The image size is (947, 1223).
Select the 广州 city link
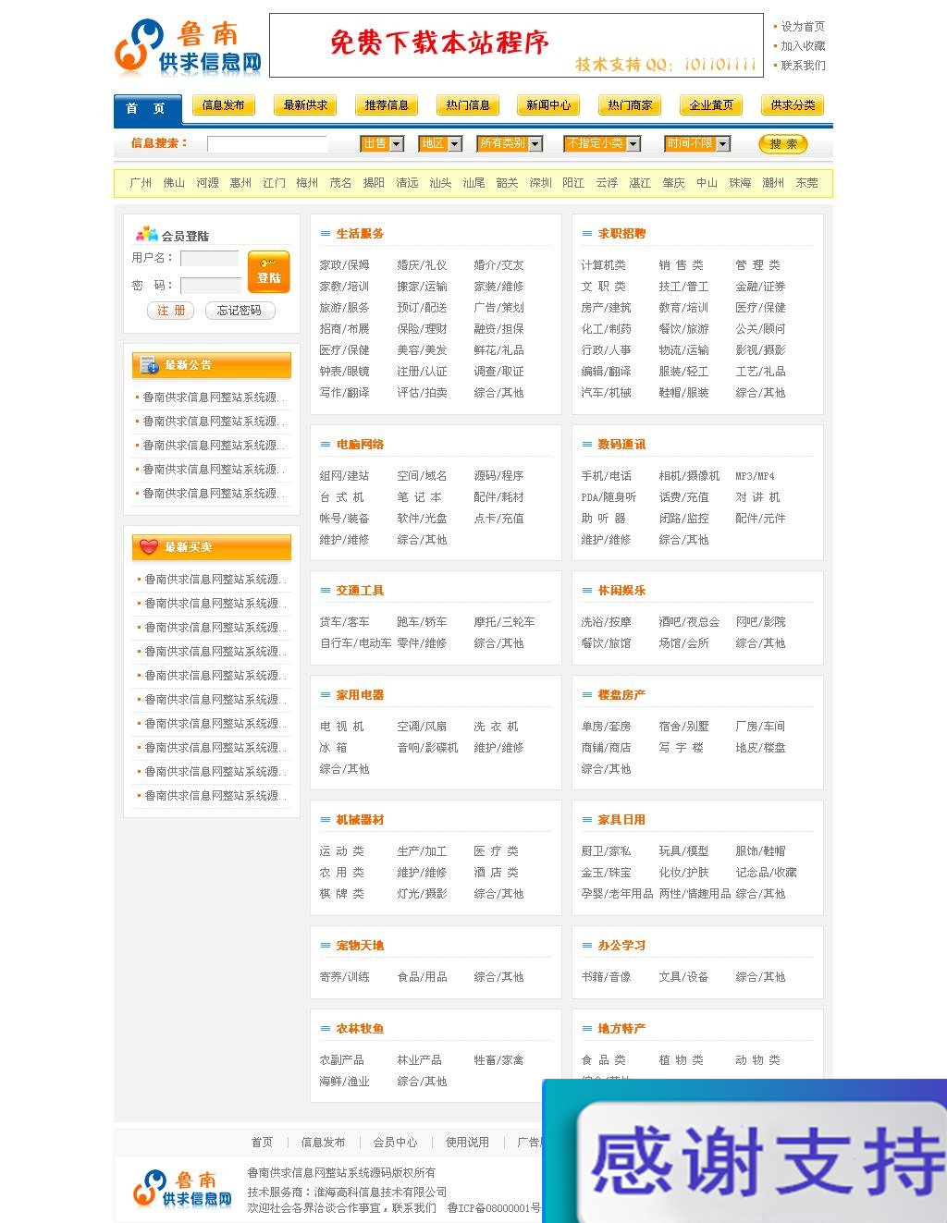tap(141, 183)
